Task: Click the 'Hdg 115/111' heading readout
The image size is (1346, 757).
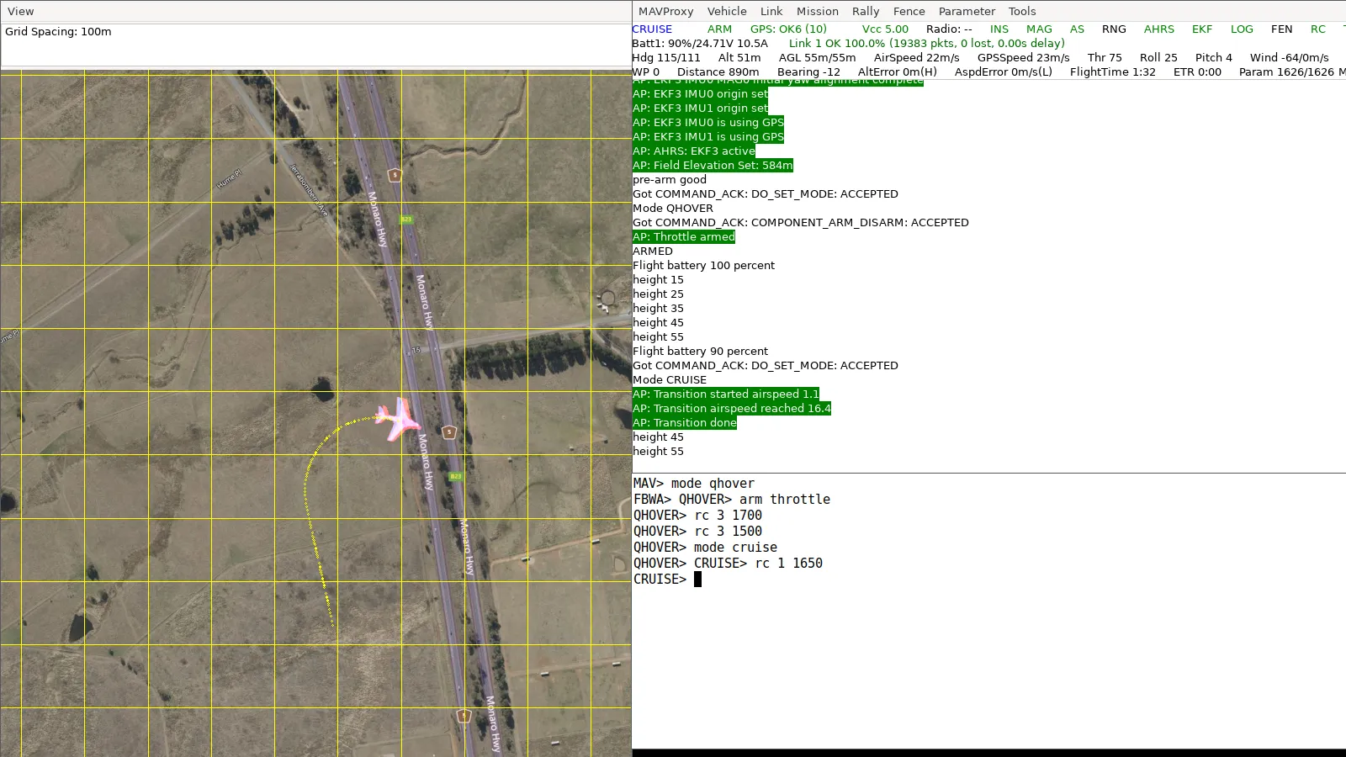Action: pyautogui.click(x=666, y=57)
